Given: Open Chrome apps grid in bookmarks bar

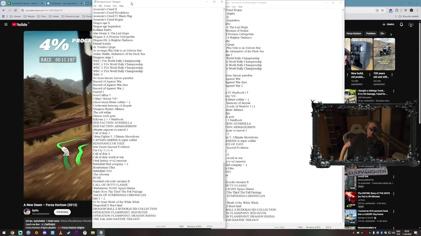Looking at the screenshot, I should [3, 16].
